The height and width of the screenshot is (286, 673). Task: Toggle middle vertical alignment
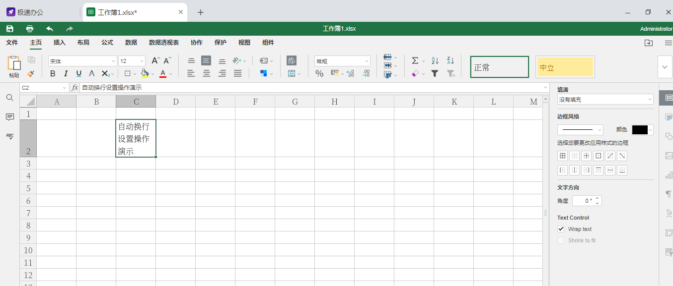206,60
